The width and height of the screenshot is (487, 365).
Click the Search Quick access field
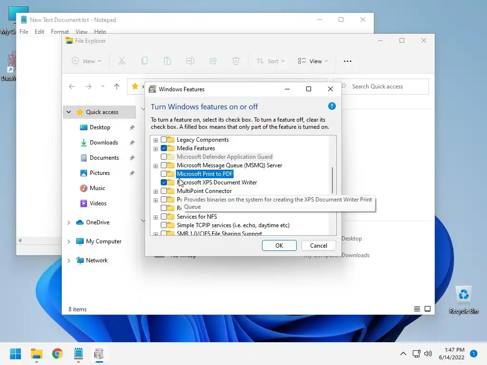point(381,86)
